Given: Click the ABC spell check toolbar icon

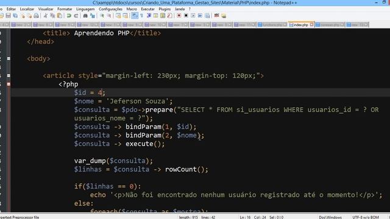Looking at the screenshot, I should 217,16.
